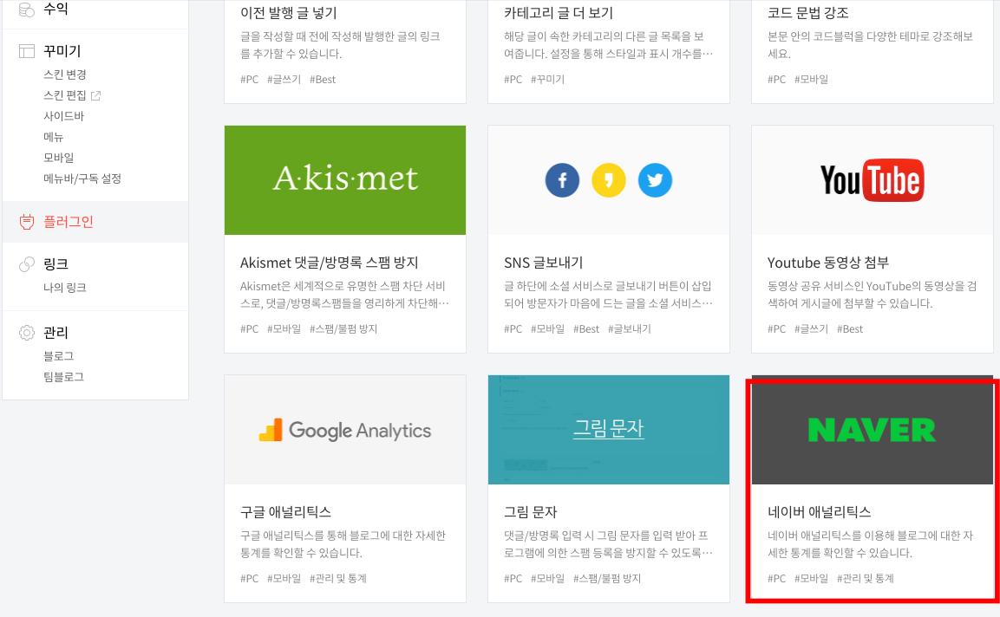Click #모바일 tag on 코드 문법 강조 card
Screen dimensions: 1000x617
pyautogui.click(x=811, y=80)
